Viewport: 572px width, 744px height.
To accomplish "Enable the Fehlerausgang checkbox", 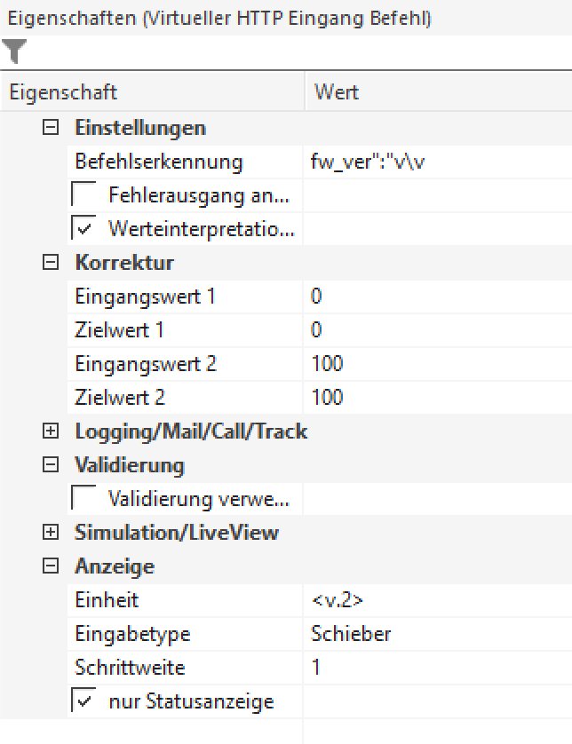I will point(84,195).
